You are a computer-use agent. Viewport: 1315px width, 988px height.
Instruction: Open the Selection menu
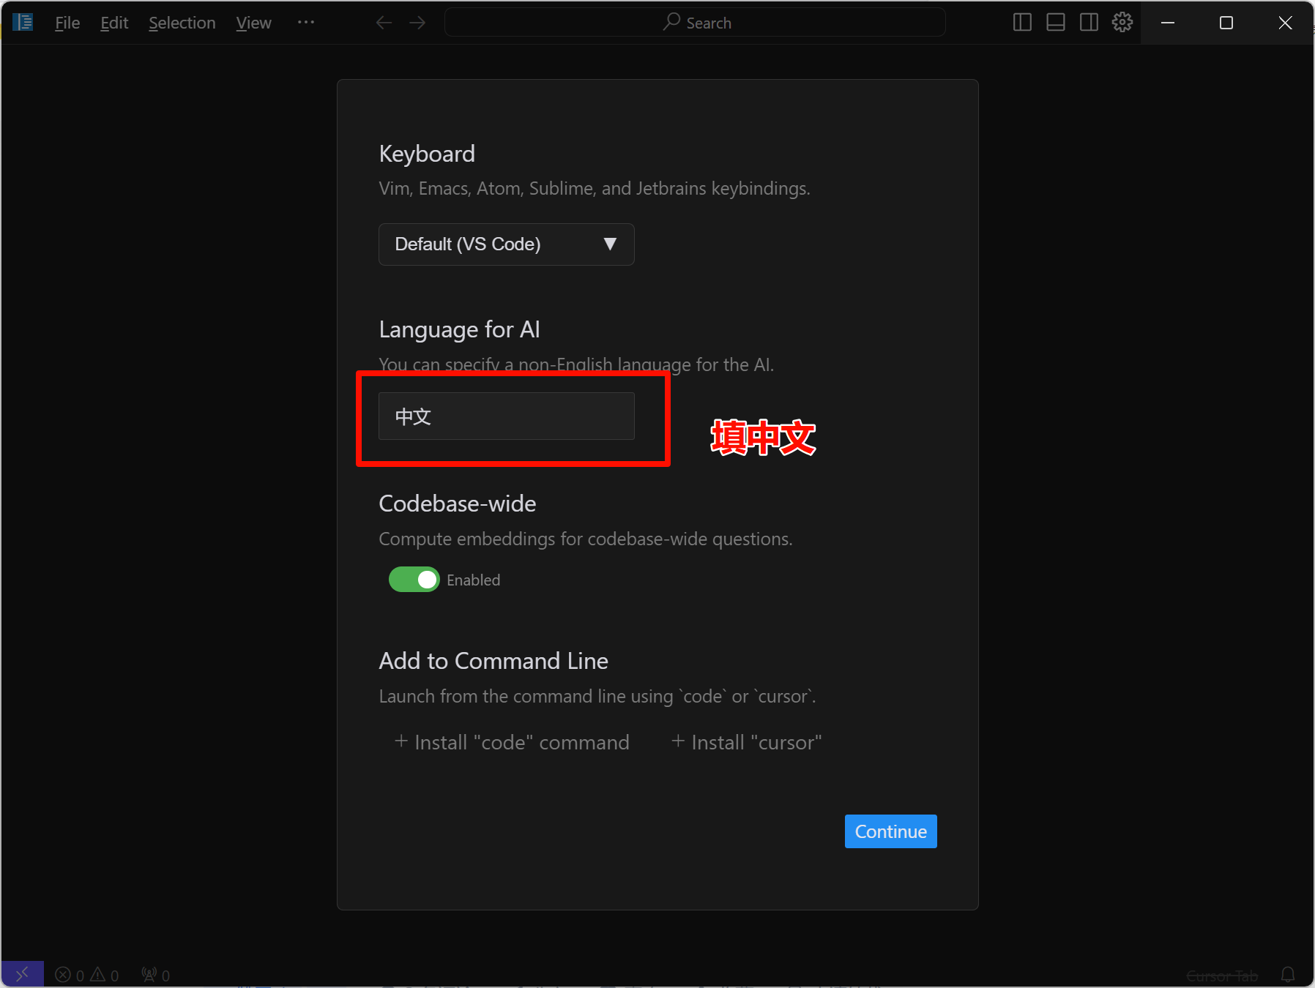(182, 23)
